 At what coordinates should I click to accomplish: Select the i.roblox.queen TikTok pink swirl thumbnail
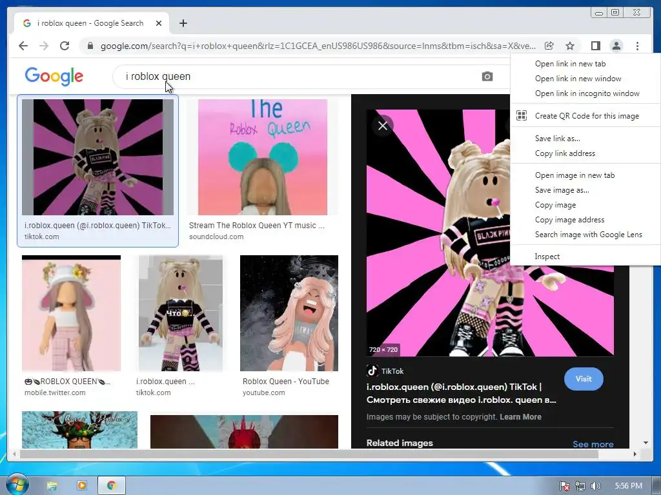[x=97, y=157]
